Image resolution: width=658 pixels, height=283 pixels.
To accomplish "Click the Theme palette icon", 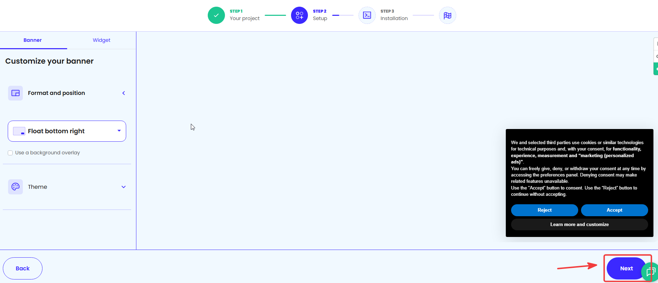I will click(x=15, y=187).
